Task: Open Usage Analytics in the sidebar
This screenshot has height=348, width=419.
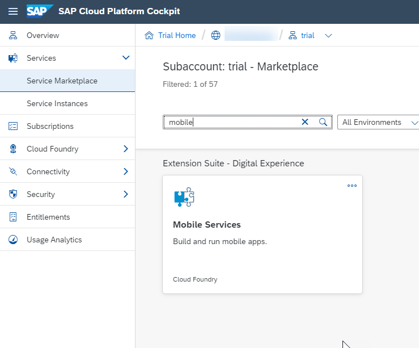Action: (67, 240)
